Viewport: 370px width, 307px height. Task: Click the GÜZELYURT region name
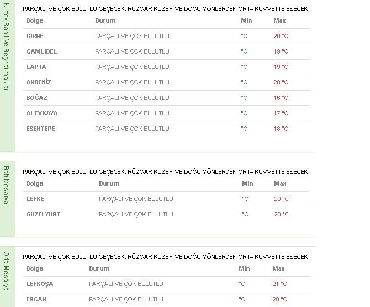(x=43, y=214)
